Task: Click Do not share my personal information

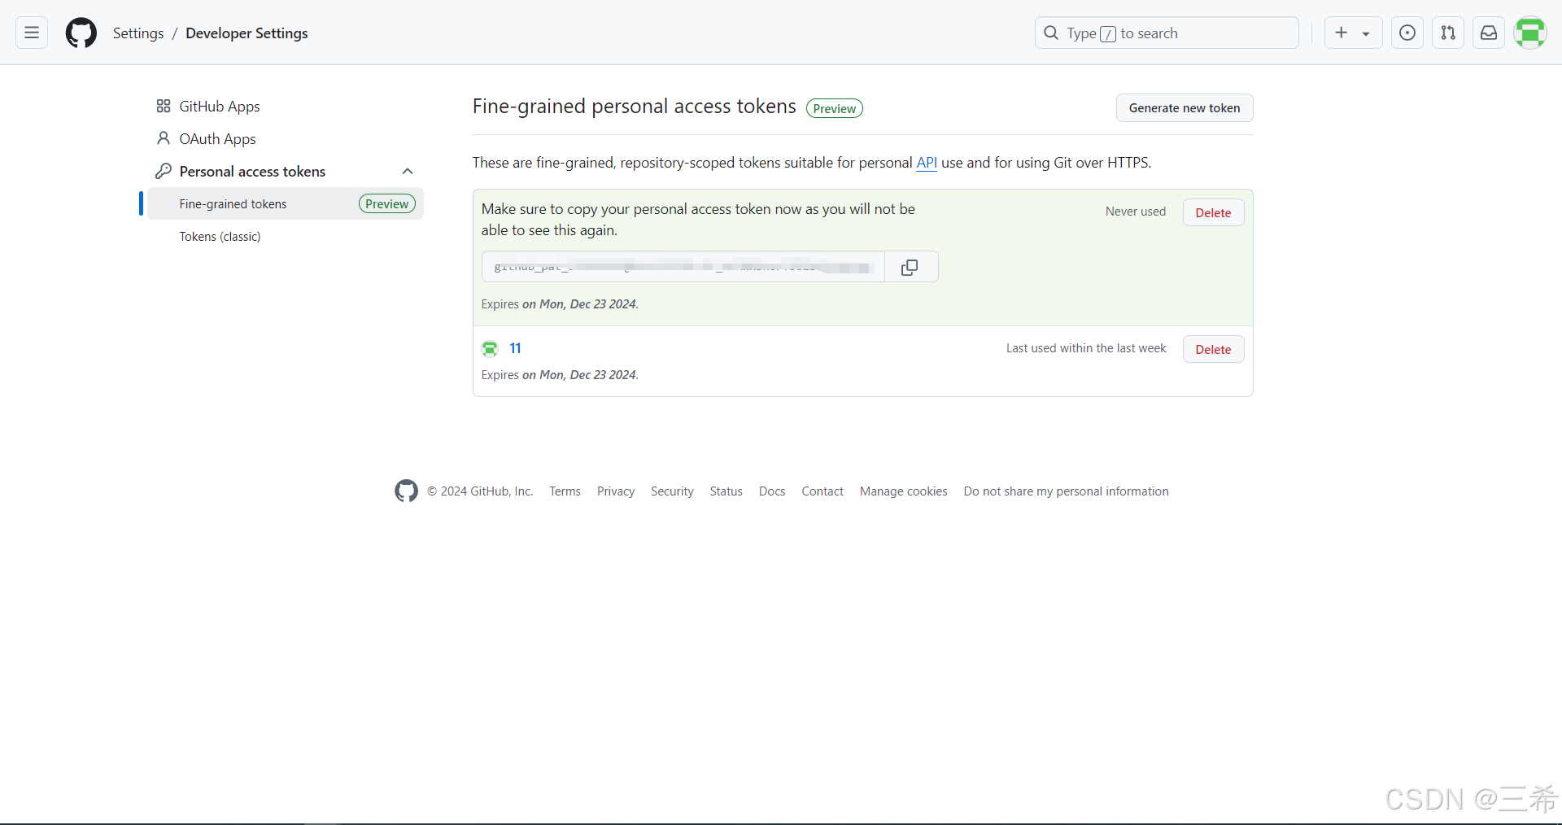Action: tap(1066, 491)
